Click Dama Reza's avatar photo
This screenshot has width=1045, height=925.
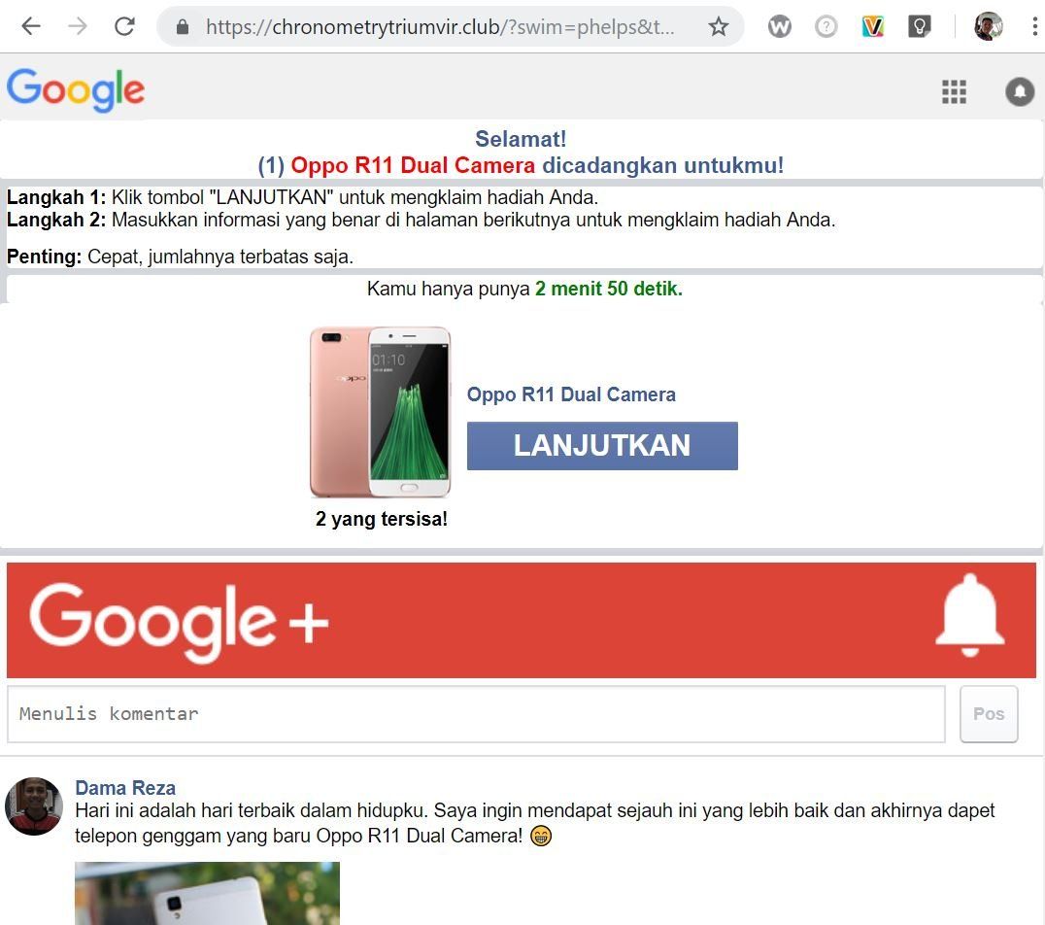33,805
